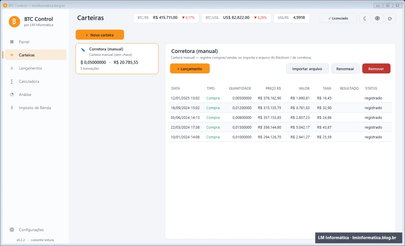
Task: Click the BTC Control bitcoin logo
Action: pyautogui.click(x=14, y=22)
